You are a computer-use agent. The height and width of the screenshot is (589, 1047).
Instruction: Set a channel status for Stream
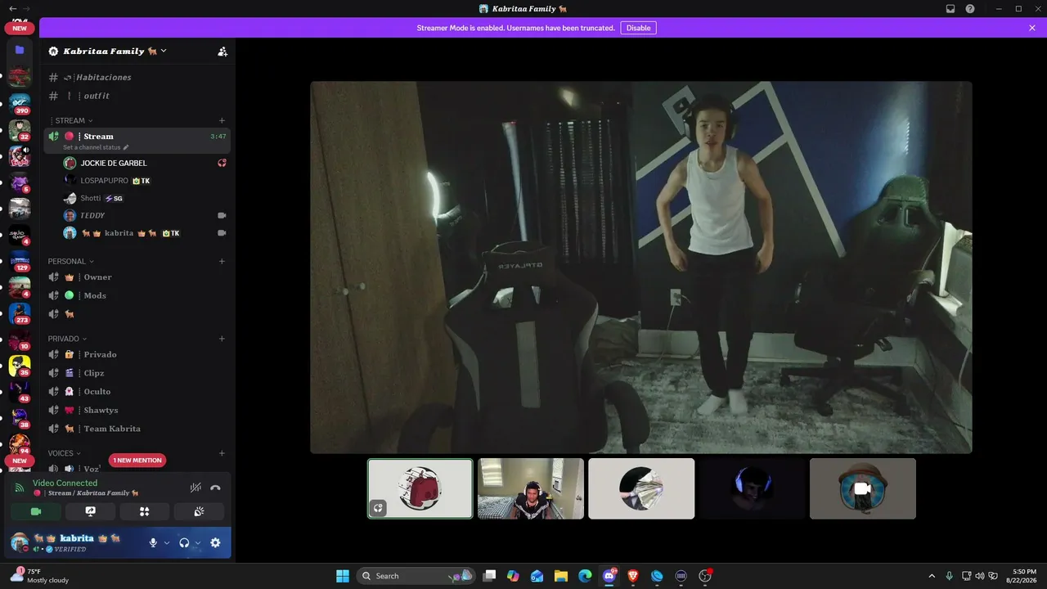(x=96, y=147)
